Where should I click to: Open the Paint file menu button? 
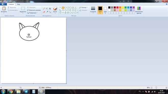[x=3, y=4]
